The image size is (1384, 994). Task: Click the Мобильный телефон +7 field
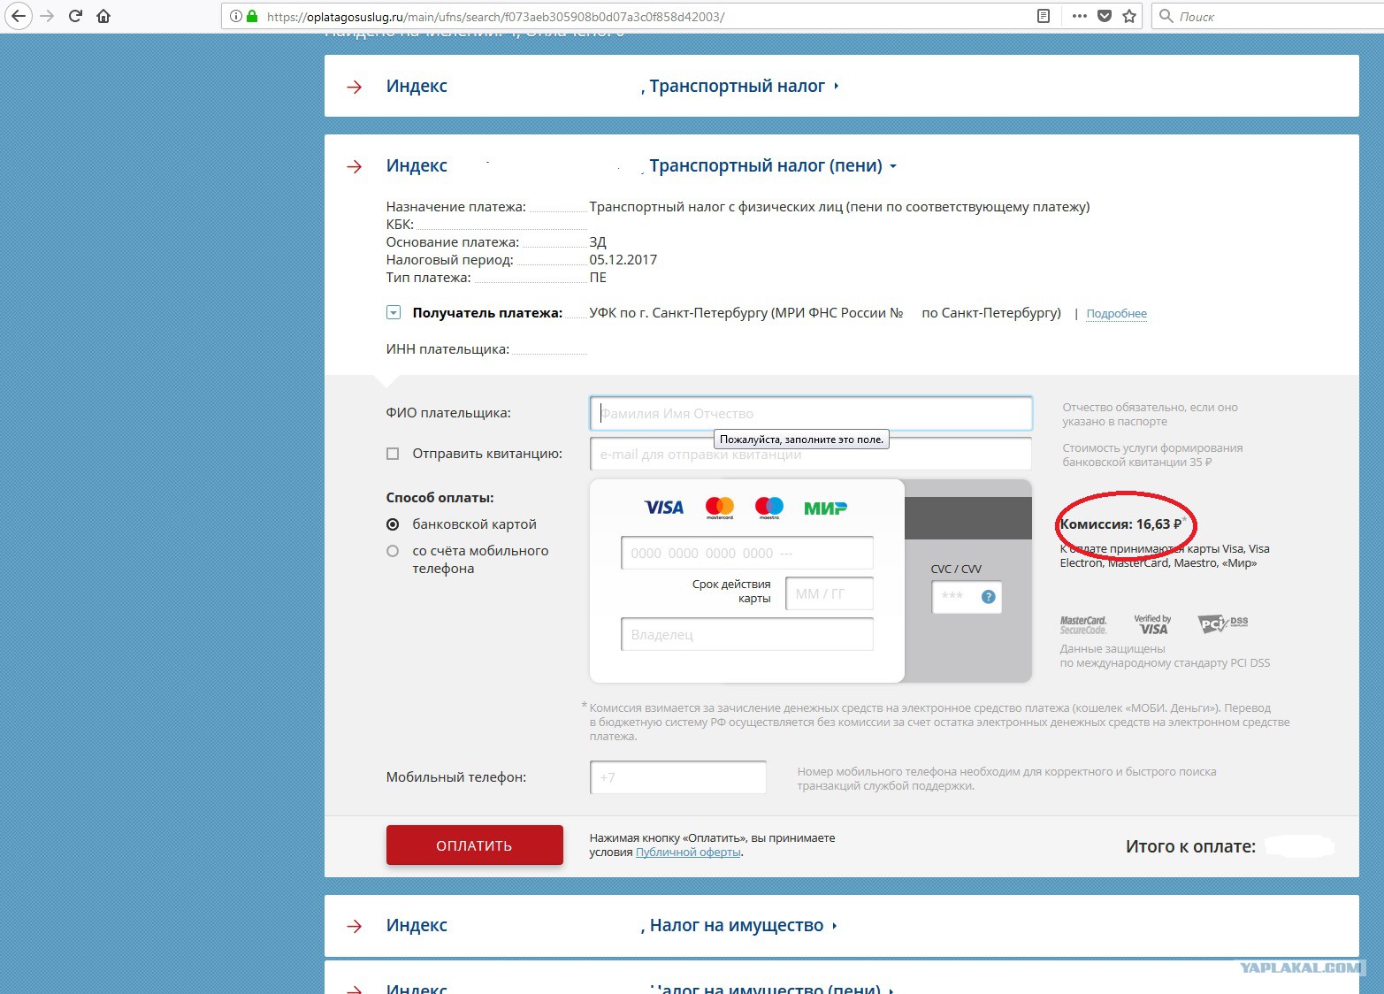point(678,777)
